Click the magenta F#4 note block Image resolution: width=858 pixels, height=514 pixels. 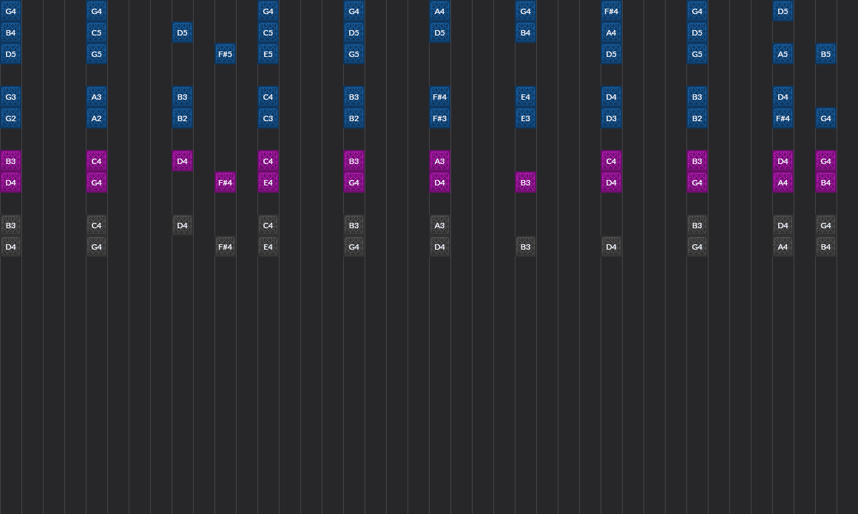click(x=225, y=183)
